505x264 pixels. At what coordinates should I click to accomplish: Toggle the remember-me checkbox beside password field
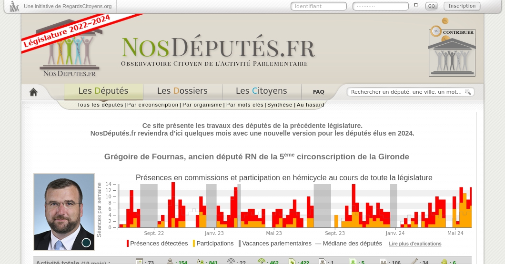click(x=416, y=5)
